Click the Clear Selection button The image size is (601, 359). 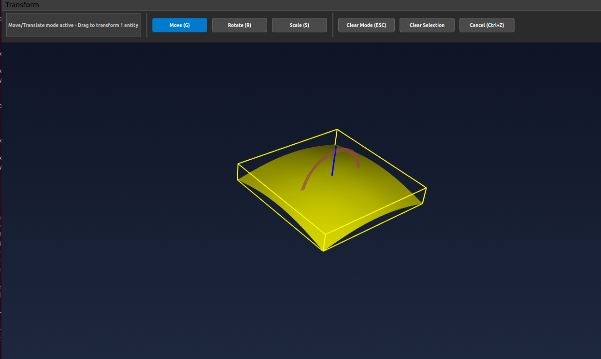(x=427, y=25)
